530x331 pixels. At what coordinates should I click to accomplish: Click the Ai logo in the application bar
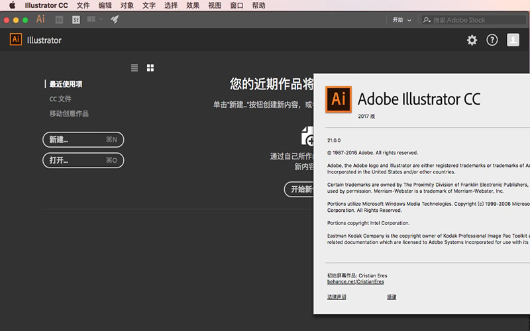click(x=40, y=19)
